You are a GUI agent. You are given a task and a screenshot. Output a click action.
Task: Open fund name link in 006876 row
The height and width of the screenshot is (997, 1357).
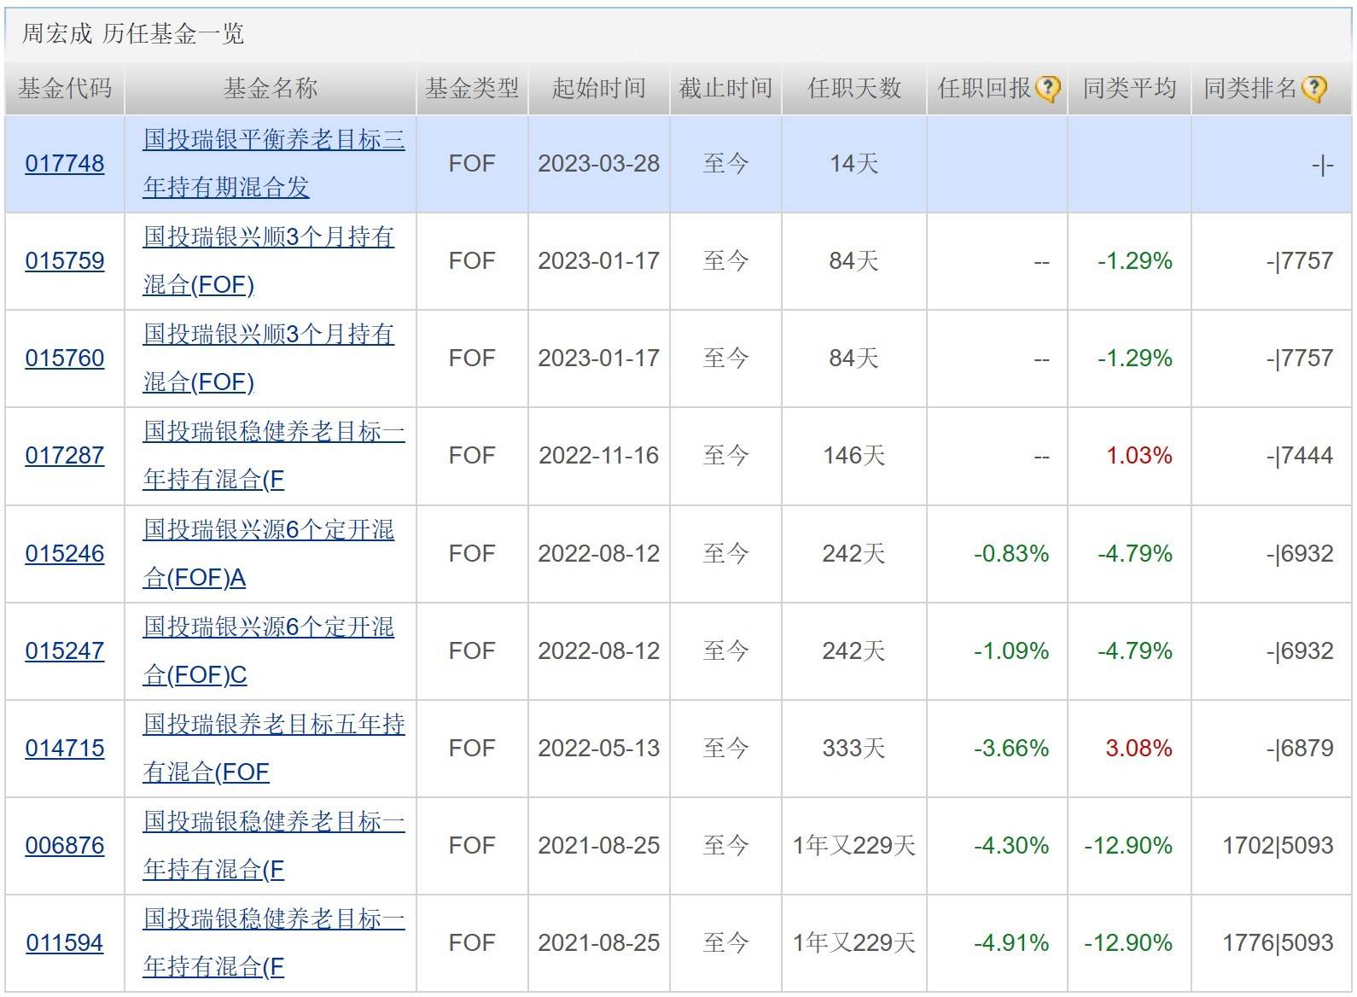[274, 846]
